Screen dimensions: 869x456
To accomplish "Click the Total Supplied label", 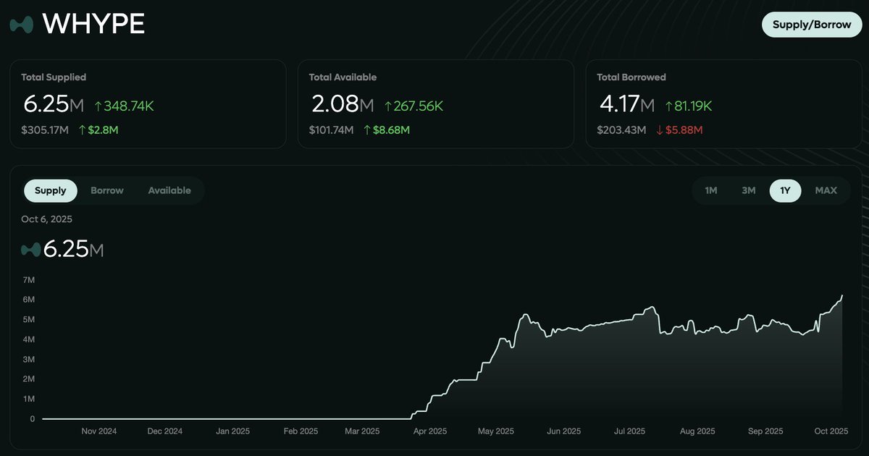I will (54, 77).
